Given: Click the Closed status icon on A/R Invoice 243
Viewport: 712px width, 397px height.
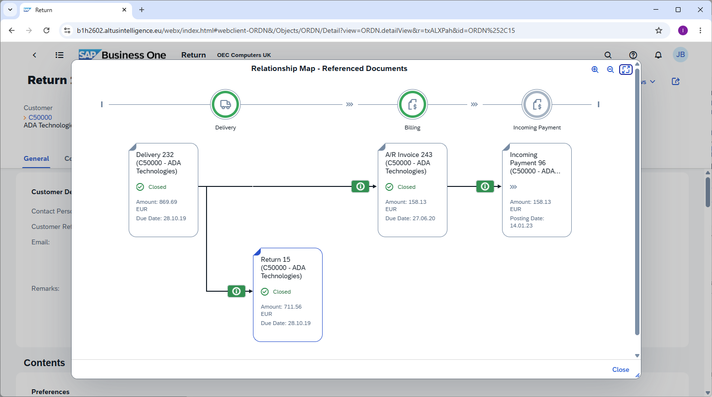Looking at the screenshot, I should point(389,187).
